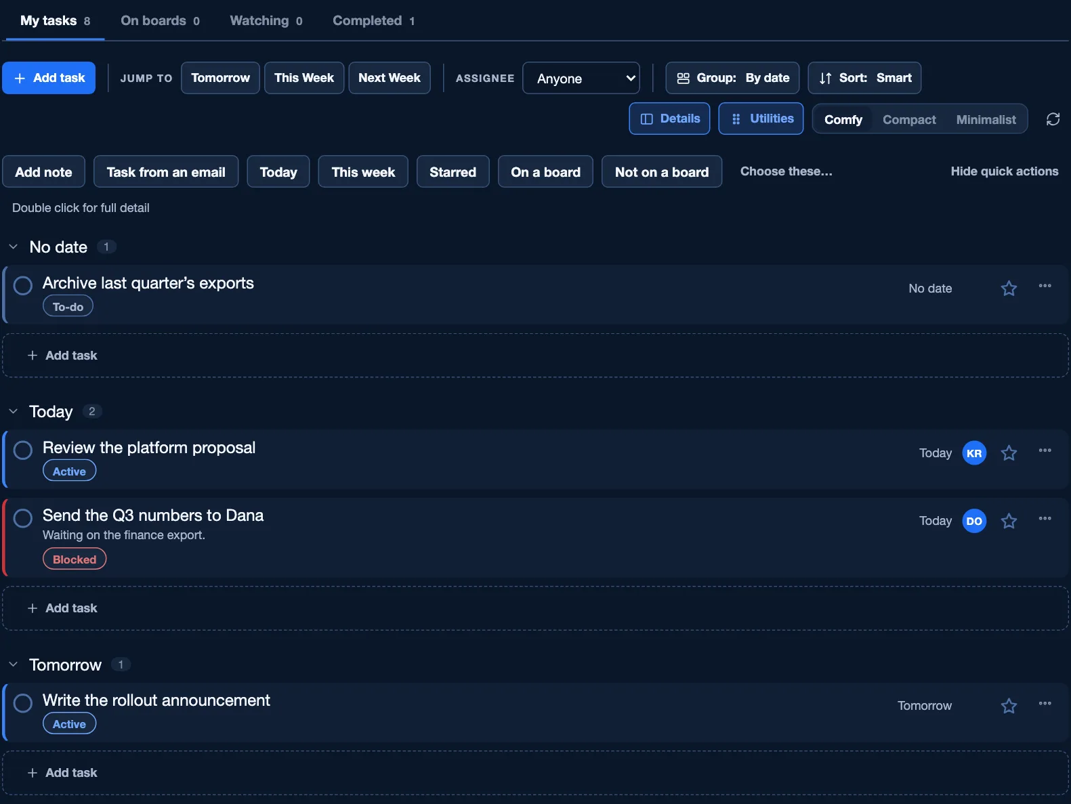Star the Write the rollout announcement task

(x=1009, y=706)
